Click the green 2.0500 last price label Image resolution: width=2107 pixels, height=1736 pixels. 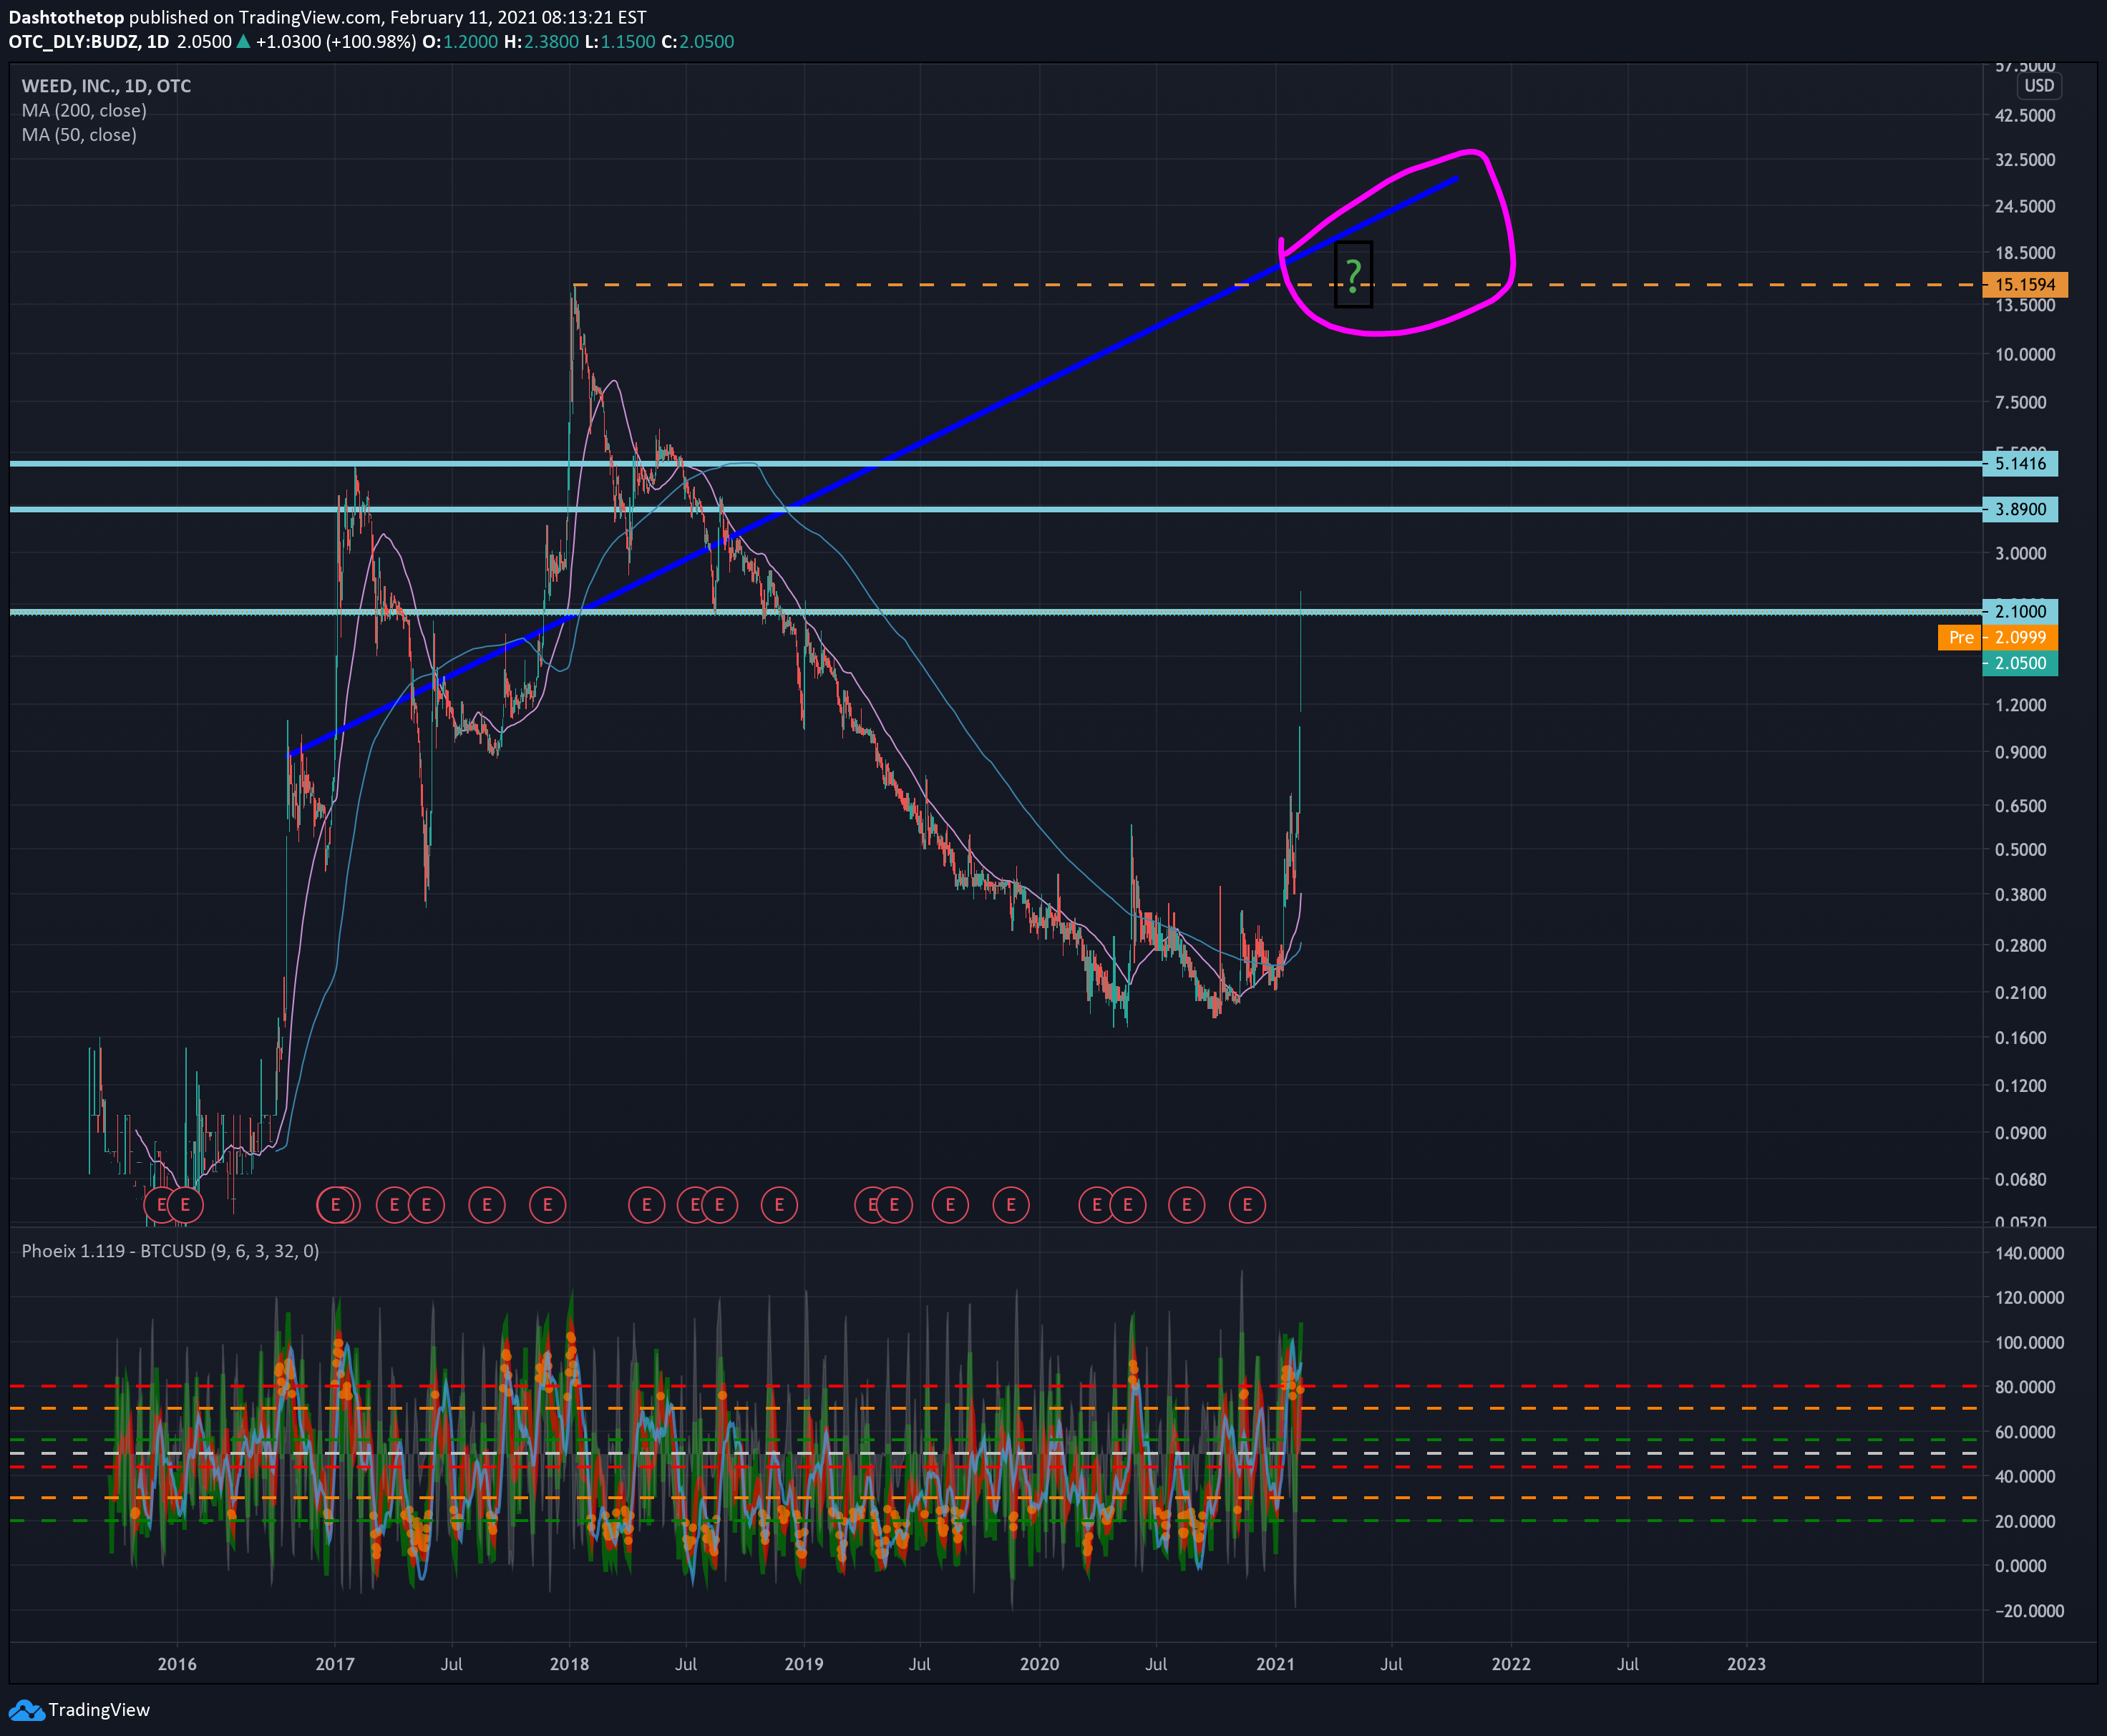pos(2020,663)
